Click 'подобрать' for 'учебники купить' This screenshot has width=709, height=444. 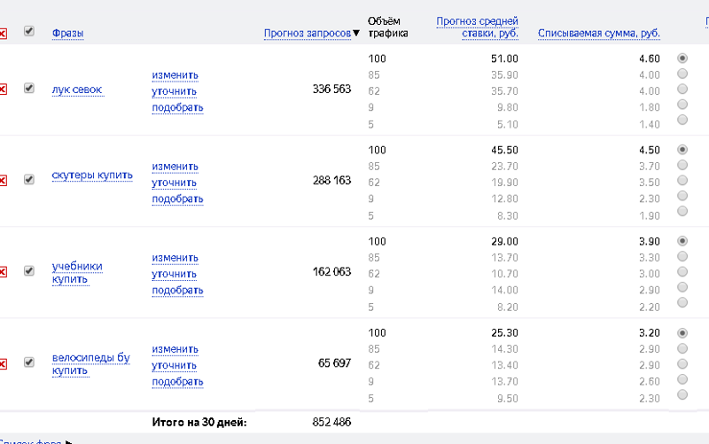coord(177,291)
